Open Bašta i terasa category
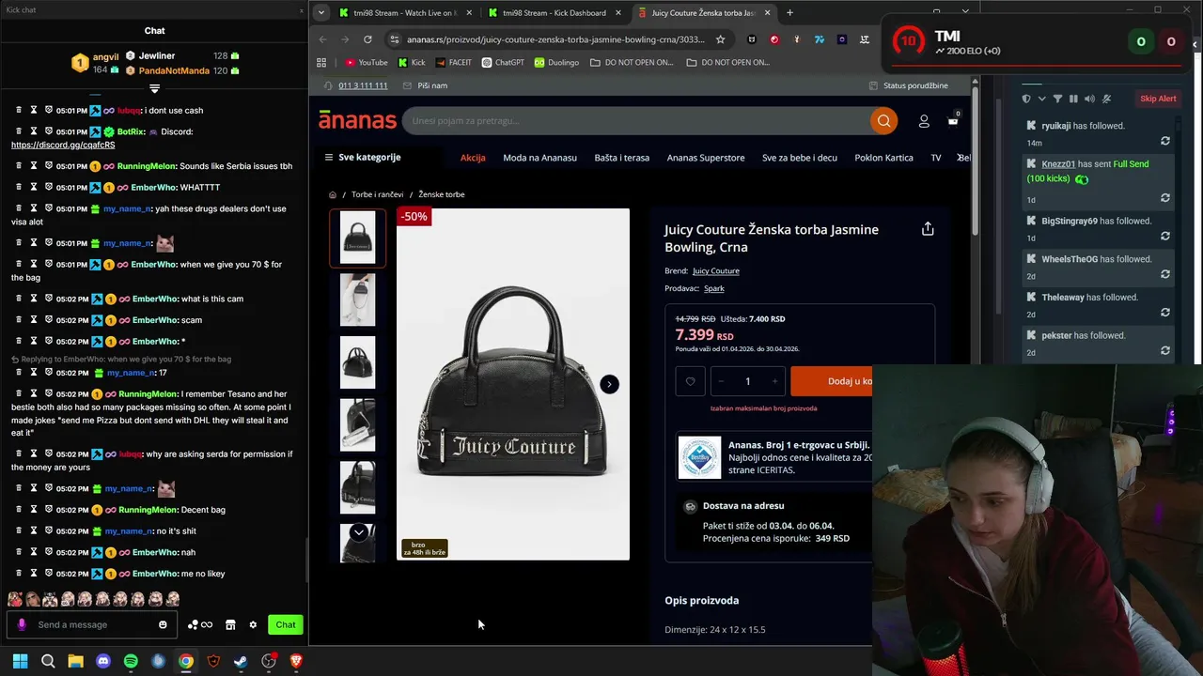Screen dimensions: 1203x676 [x=621, y=158]
